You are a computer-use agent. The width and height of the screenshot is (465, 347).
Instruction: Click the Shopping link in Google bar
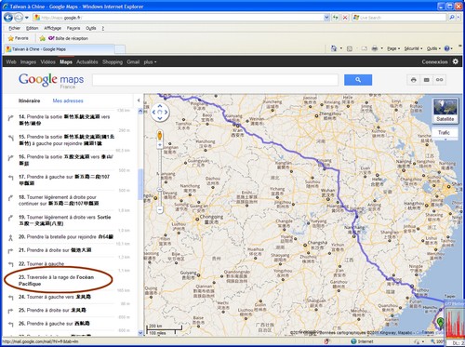point(113,62)
